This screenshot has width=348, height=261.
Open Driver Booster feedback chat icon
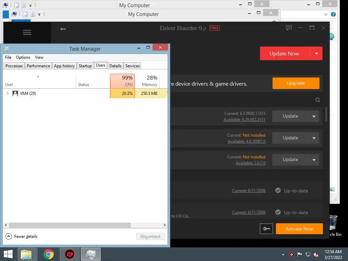(289, 28)
